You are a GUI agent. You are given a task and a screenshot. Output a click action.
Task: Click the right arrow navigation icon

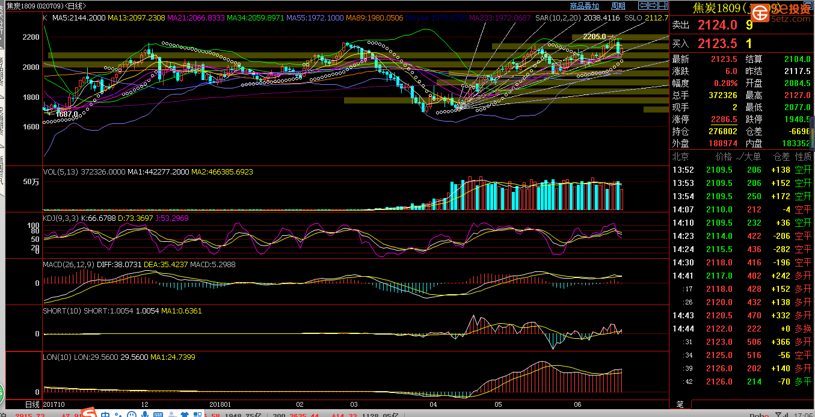(x=653, y=5)
